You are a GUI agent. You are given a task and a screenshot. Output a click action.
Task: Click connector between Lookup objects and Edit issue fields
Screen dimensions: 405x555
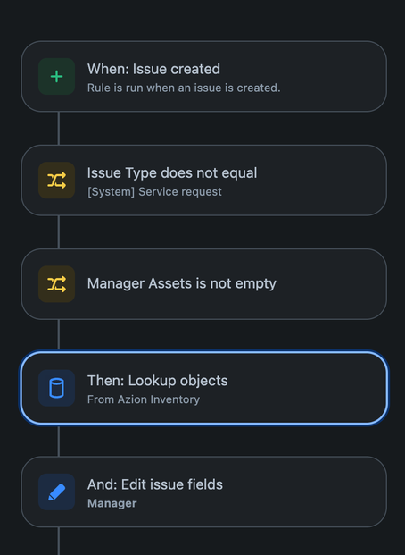(58, 441)
